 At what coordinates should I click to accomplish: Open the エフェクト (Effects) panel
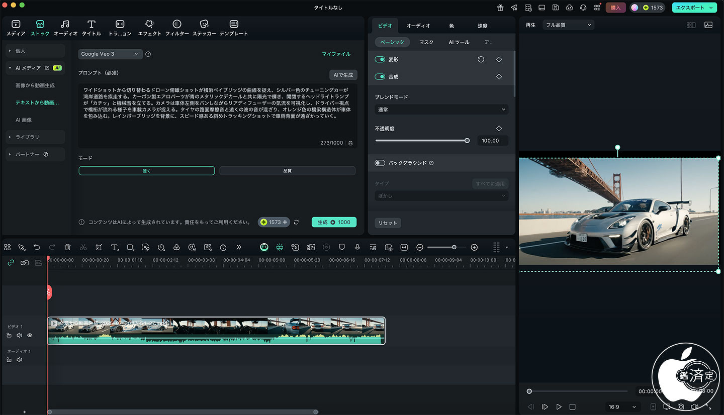tap(149, 28)
